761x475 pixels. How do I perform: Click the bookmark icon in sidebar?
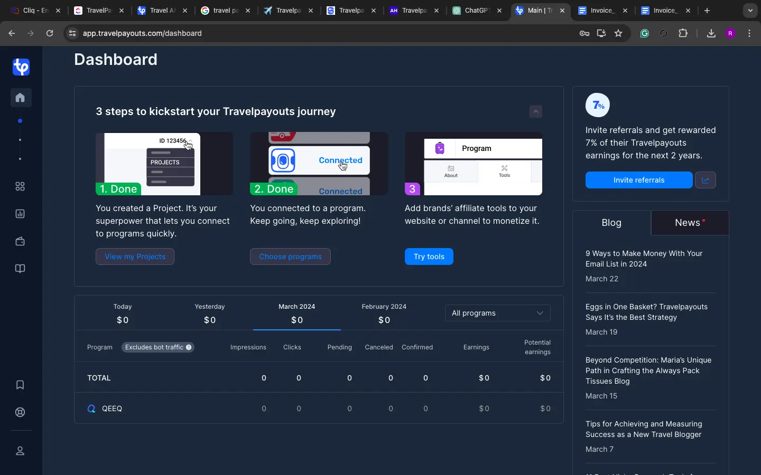click(20, 385)
